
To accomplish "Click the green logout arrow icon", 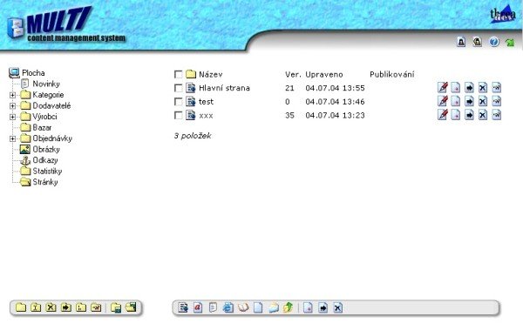I will pyautogui.click(x=510, y=43).
